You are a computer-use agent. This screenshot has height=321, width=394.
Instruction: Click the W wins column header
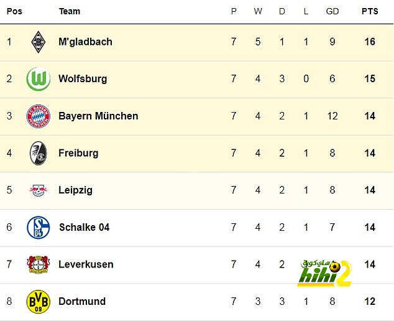[258, 11]
